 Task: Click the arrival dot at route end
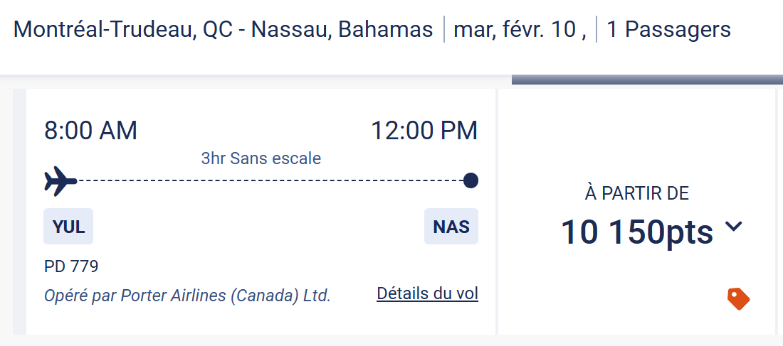tap(470, 181)
